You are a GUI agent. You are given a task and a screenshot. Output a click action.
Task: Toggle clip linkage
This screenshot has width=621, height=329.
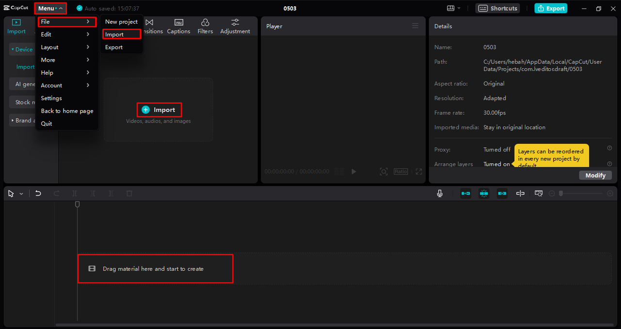point(502,193)
